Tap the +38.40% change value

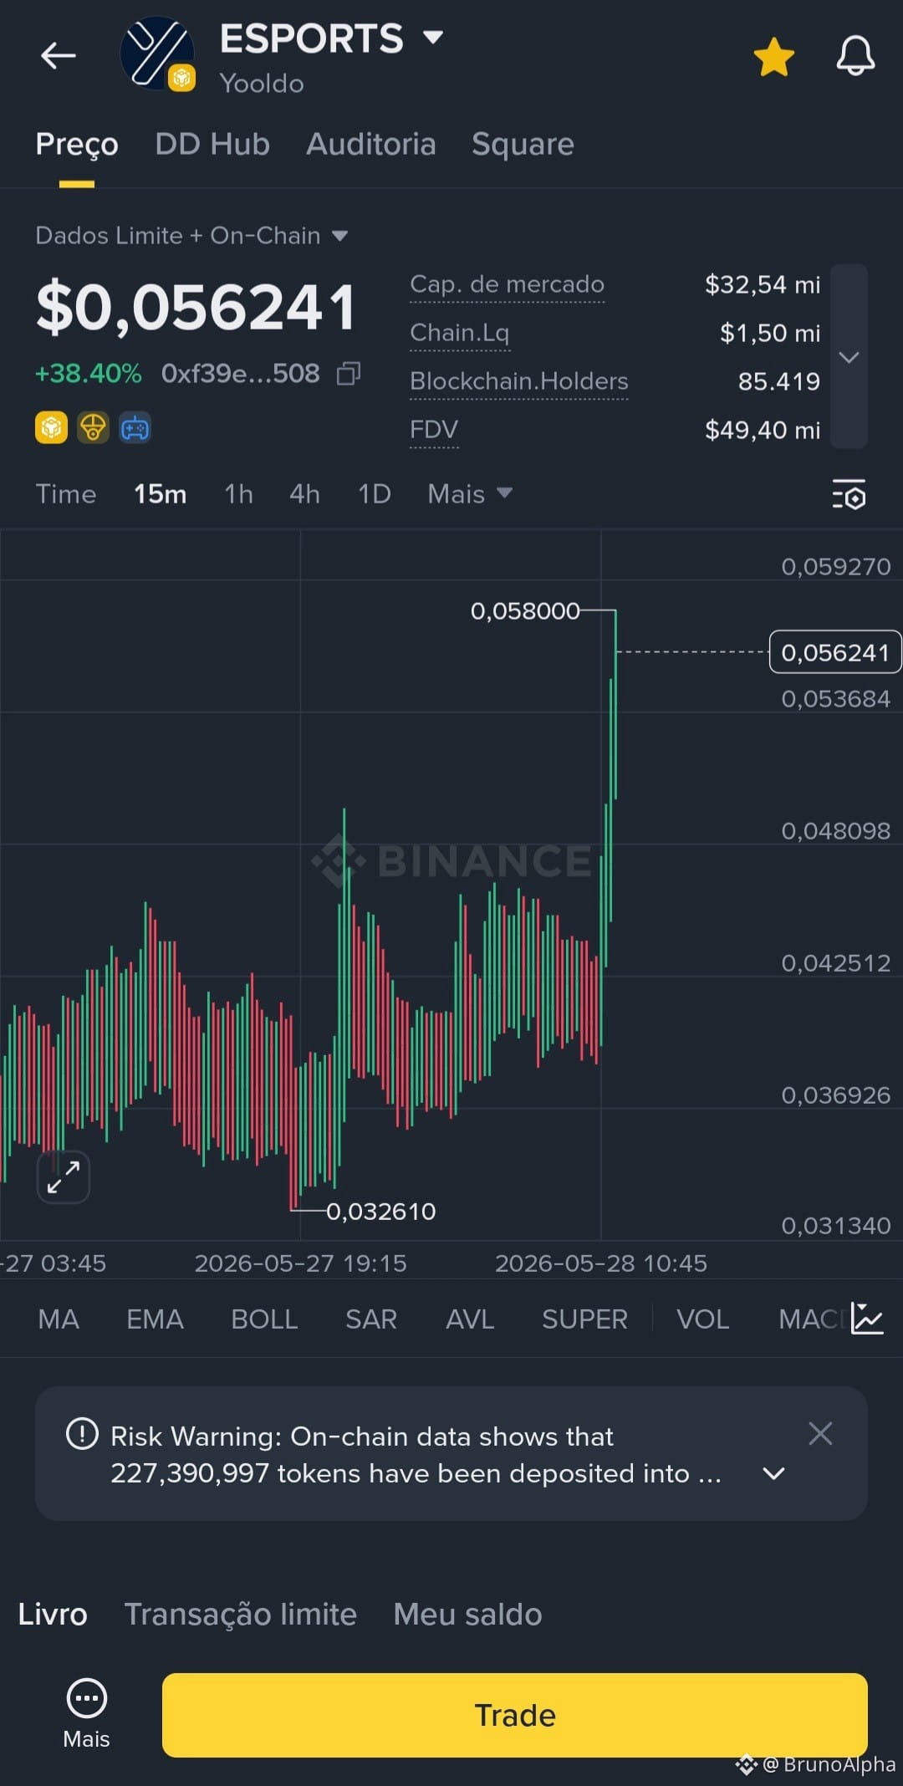(x=88, y=374)
